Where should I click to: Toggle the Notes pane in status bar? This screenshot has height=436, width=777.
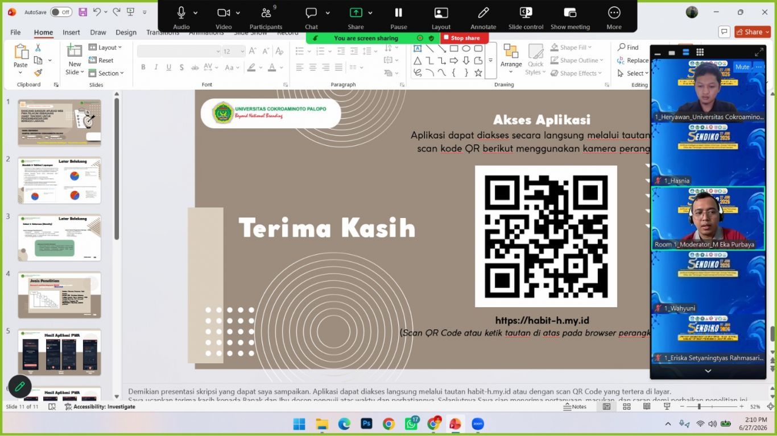575,406
